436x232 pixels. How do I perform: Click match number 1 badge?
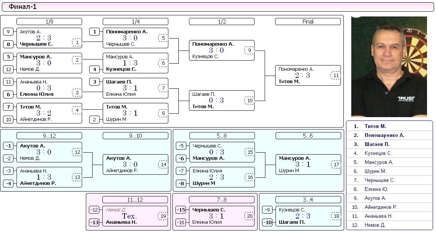pos(77,43)
